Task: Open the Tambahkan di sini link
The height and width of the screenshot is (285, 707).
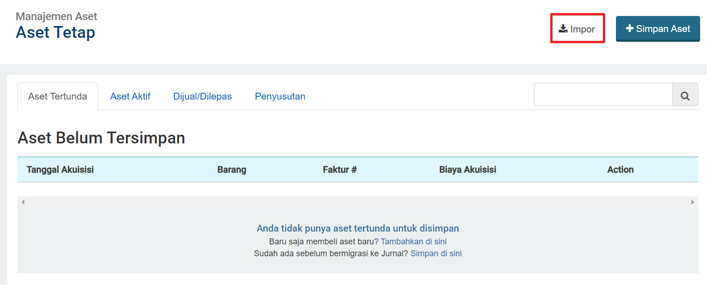Action: point(413,241)
